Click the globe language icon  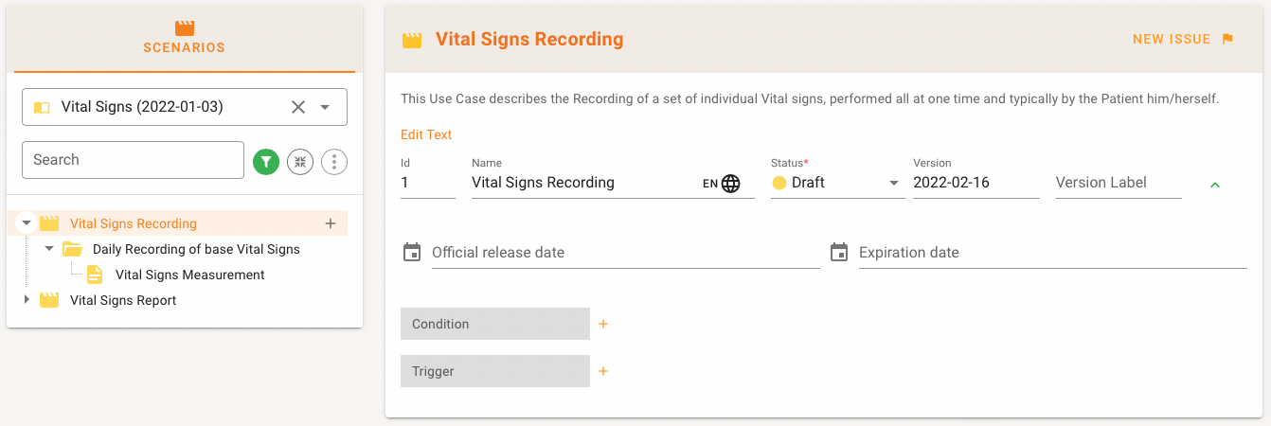730,184
